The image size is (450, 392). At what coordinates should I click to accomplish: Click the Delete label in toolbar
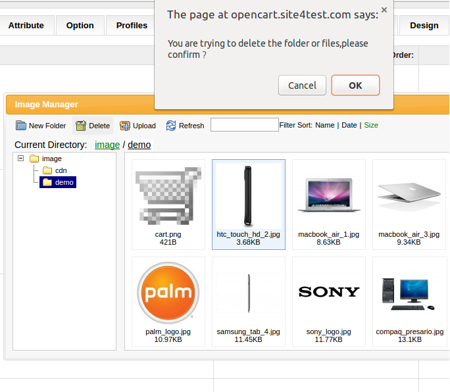(x=99, y=126)
